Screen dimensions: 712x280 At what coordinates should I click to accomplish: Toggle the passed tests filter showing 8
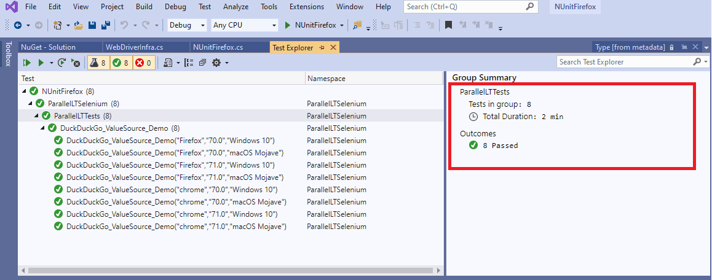121,63
